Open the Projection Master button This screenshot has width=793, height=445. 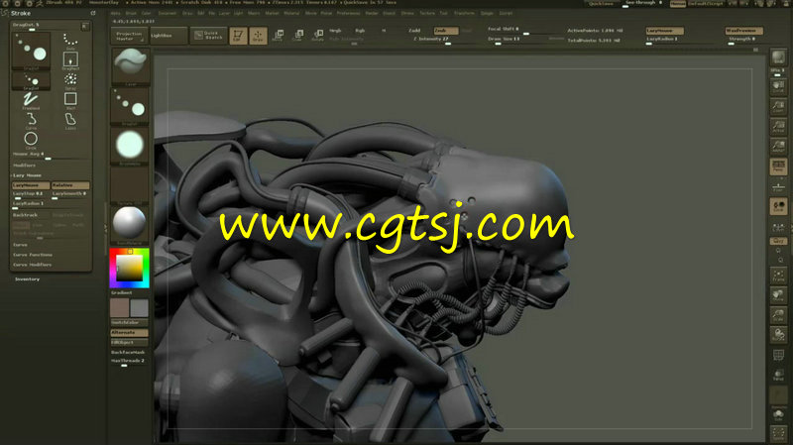coord(129,36)
